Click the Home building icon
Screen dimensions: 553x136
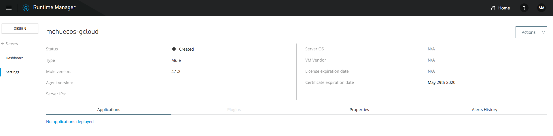[x=493, y=8]
